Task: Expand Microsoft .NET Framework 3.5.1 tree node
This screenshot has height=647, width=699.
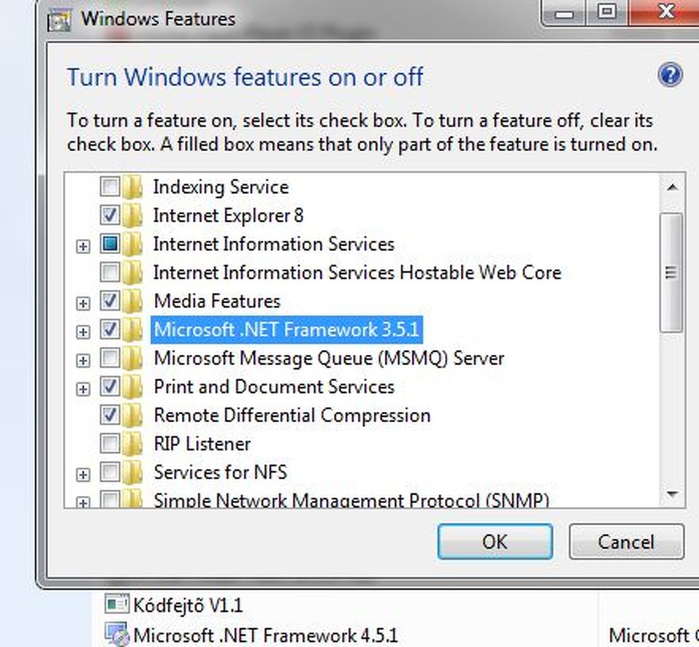Action: pyautogui.click(x=83, y=332)
